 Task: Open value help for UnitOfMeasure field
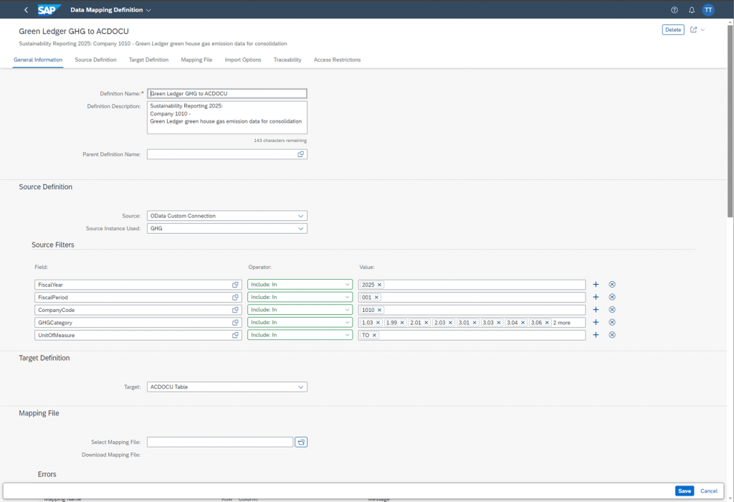click(x=235, y=336)
